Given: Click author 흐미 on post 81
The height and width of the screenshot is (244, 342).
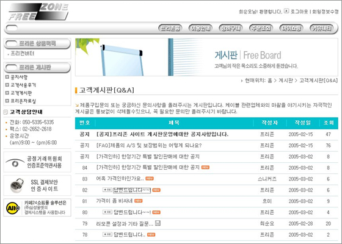Looking at the screenshot, I should [267, 201].
